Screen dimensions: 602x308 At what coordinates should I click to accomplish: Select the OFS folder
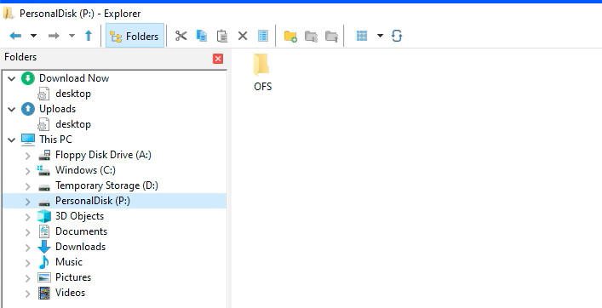(x=262, y=72)
